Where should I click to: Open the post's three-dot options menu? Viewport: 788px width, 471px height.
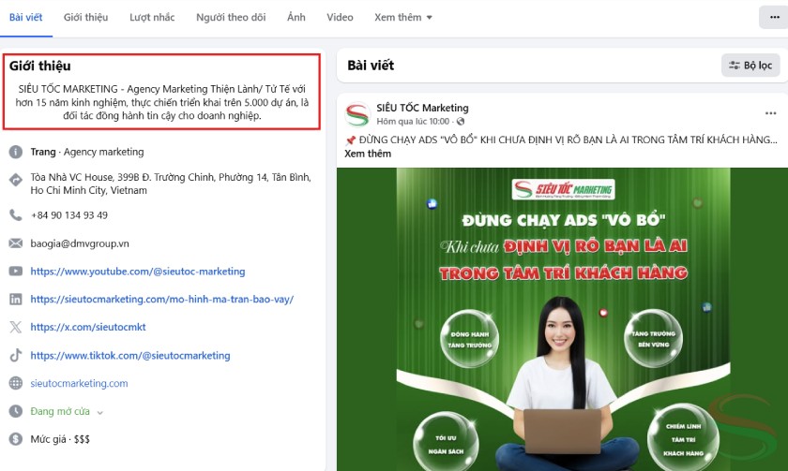(770, 113)
